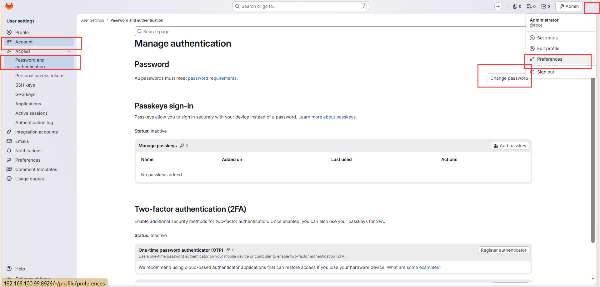Viewport: 600px width, 287px height.
Task: Open What are some examples link
Action: [414, 267]
